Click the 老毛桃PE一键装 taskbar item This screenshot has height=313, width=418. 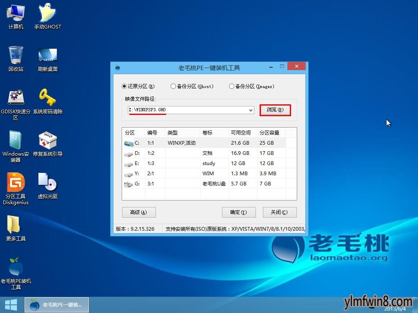click(x=57, y=305)
